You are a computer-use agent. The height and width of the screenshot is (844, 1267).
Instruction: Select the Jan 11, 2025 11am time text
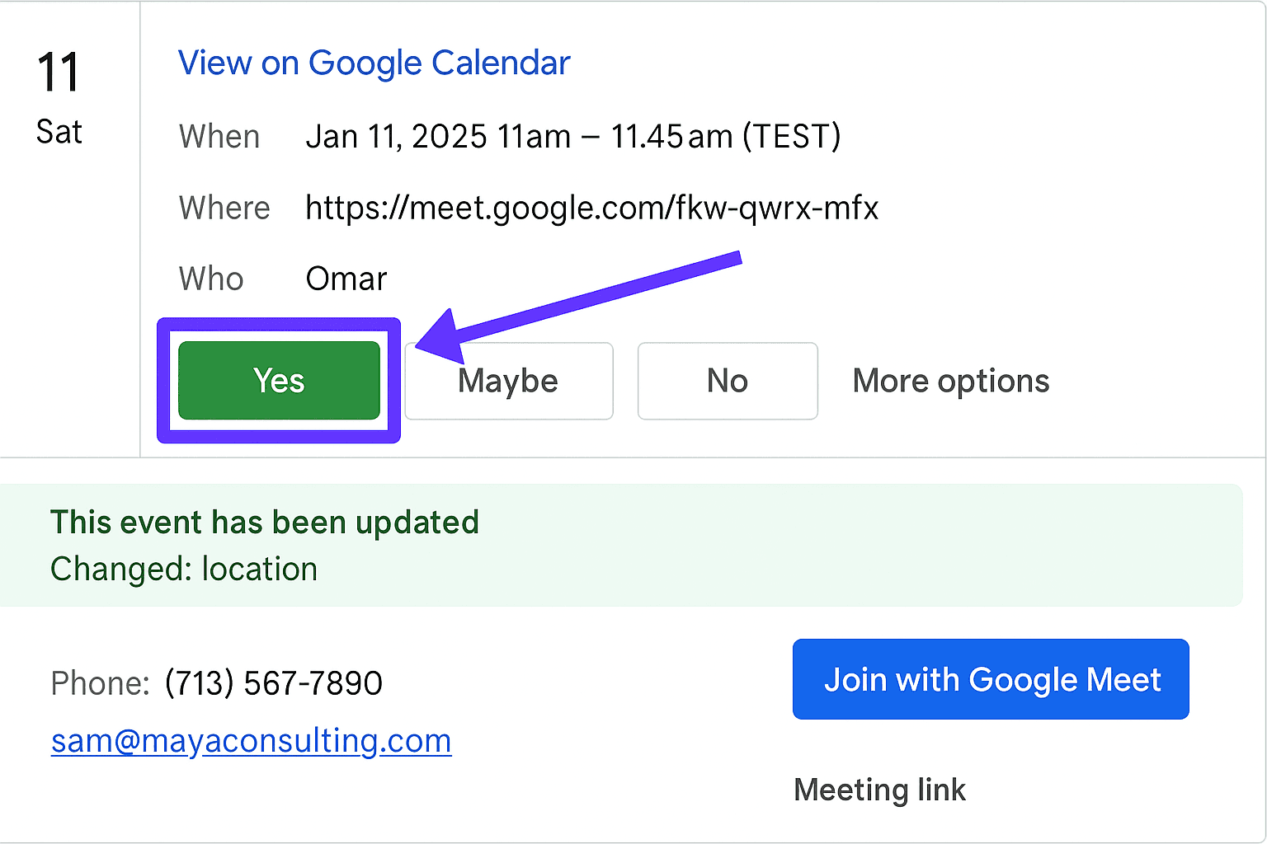[x=438, y=137]
